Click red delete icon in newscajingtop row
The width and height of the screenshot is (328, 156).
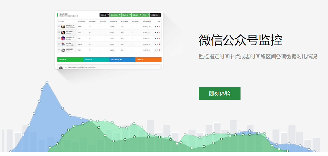pyautogui.click(x=159, y=27)
